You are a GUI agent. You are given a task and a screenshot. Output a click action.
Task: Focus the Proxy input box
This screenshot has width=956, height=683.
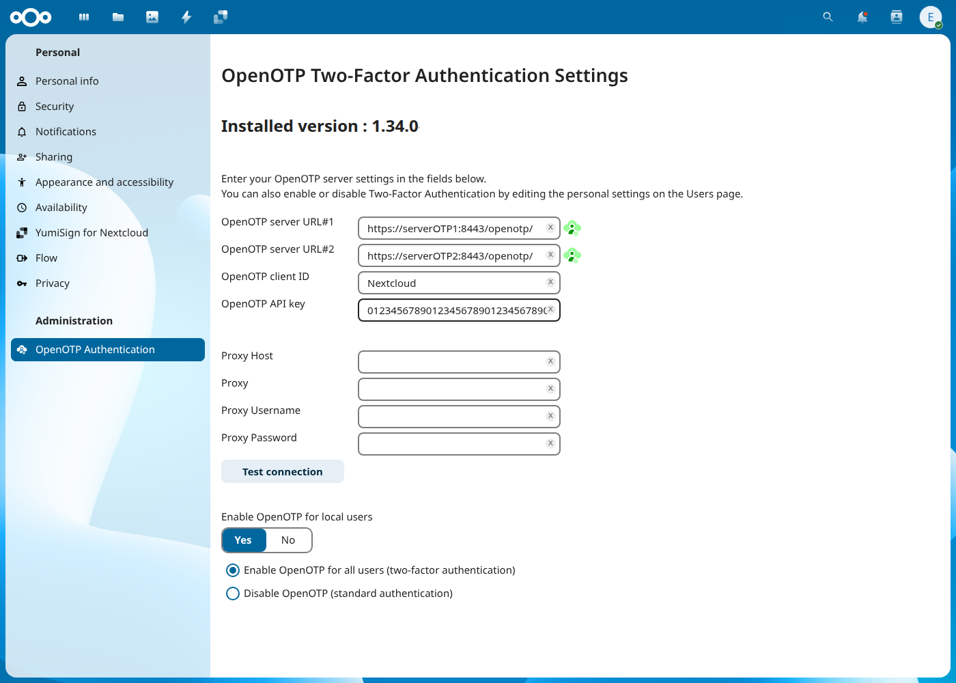tap(459, 389)
